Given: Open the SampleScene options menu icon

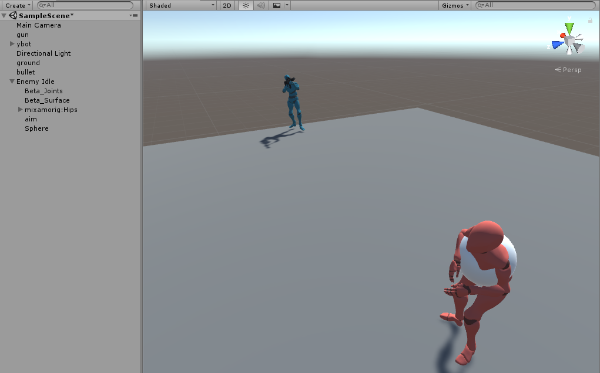Looking at the screenshot, I should pyautogui.click(x=133, y=16).
